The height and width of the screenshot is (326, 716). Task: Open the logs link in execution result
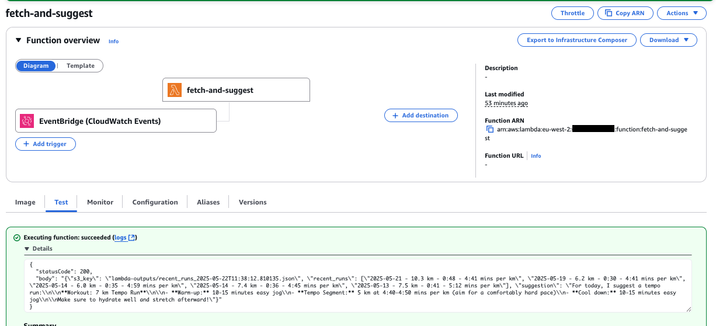coord(124,238)
